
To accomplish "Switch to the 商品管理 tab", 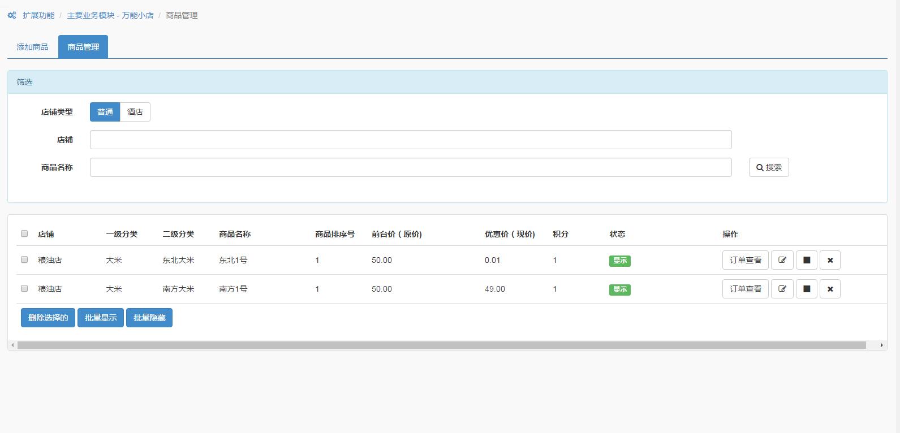I will click(x=83, y=47).
